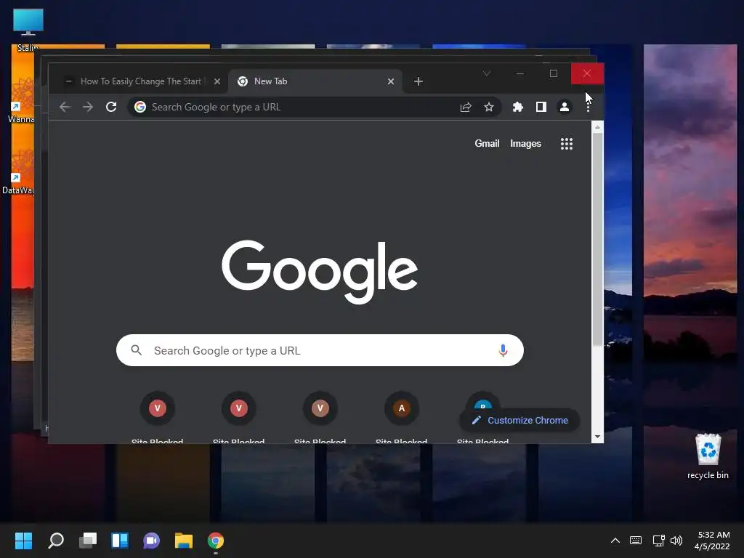Click the share this page icon
Image resolution: width=744 pixels, height=558 pixels.
466,108
